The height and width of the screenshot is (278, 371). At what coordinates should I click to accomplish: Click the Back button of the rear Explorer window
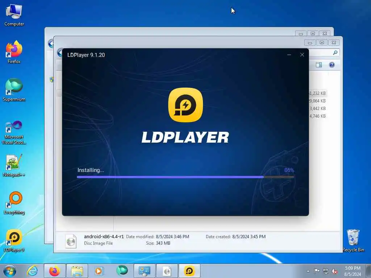pyautogui.click(x=50, y=43)
